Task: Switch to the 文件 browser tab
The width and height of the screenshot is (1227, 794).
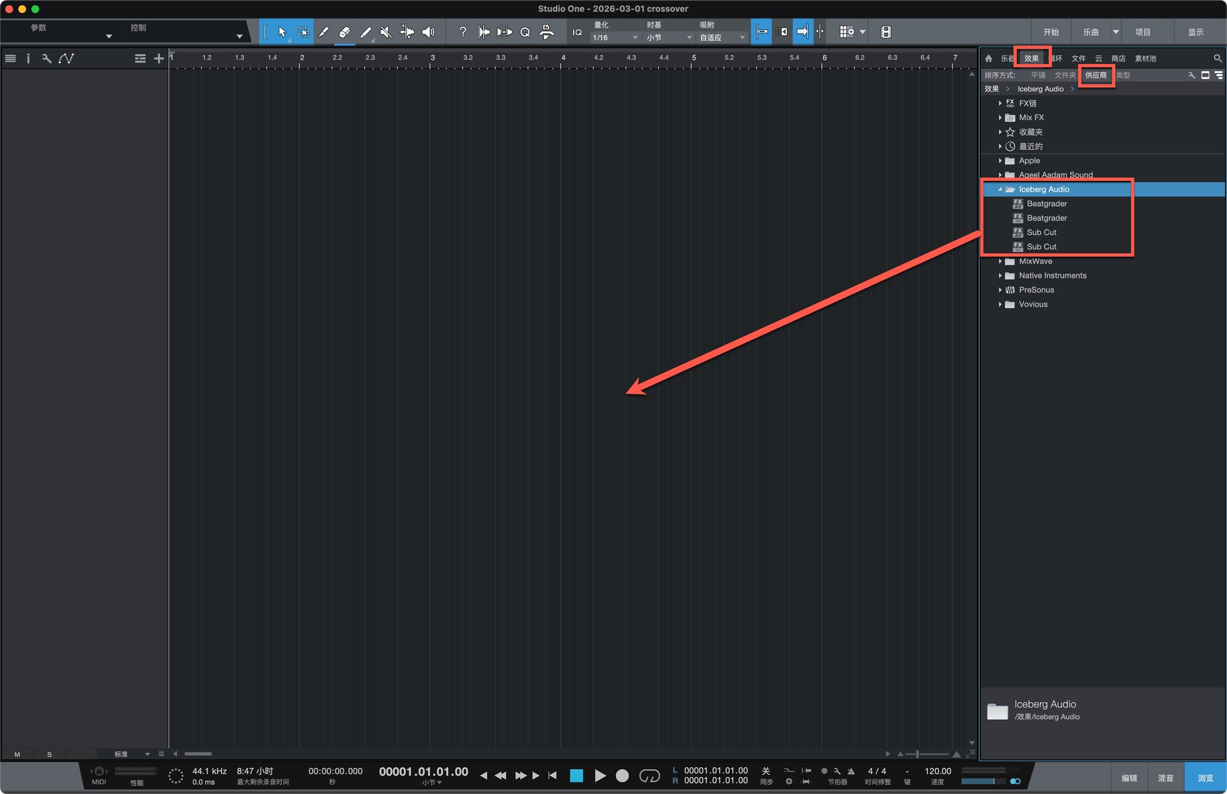Action: coord(1078,58)
